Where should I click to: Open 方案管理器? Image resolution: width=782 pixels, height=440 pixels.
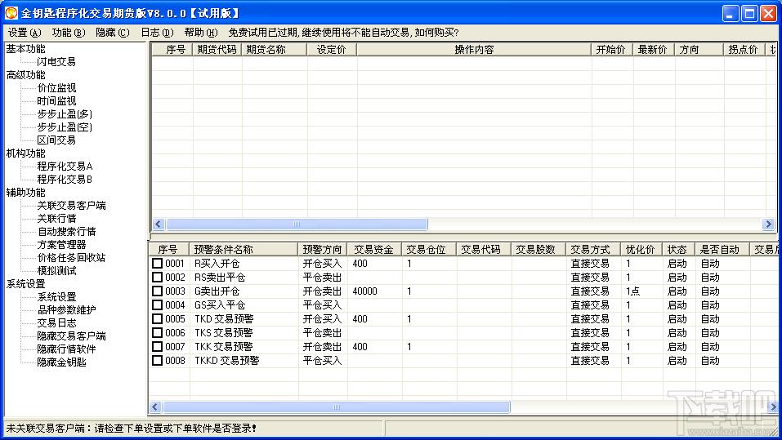coord(61,245)
